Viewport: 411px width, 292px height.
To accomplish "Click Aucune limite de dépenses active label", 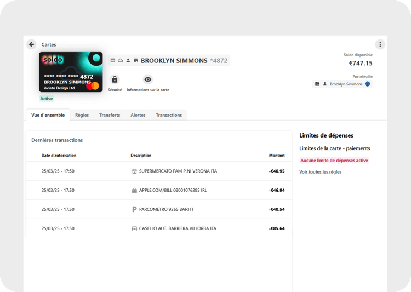I will [334, 161].
